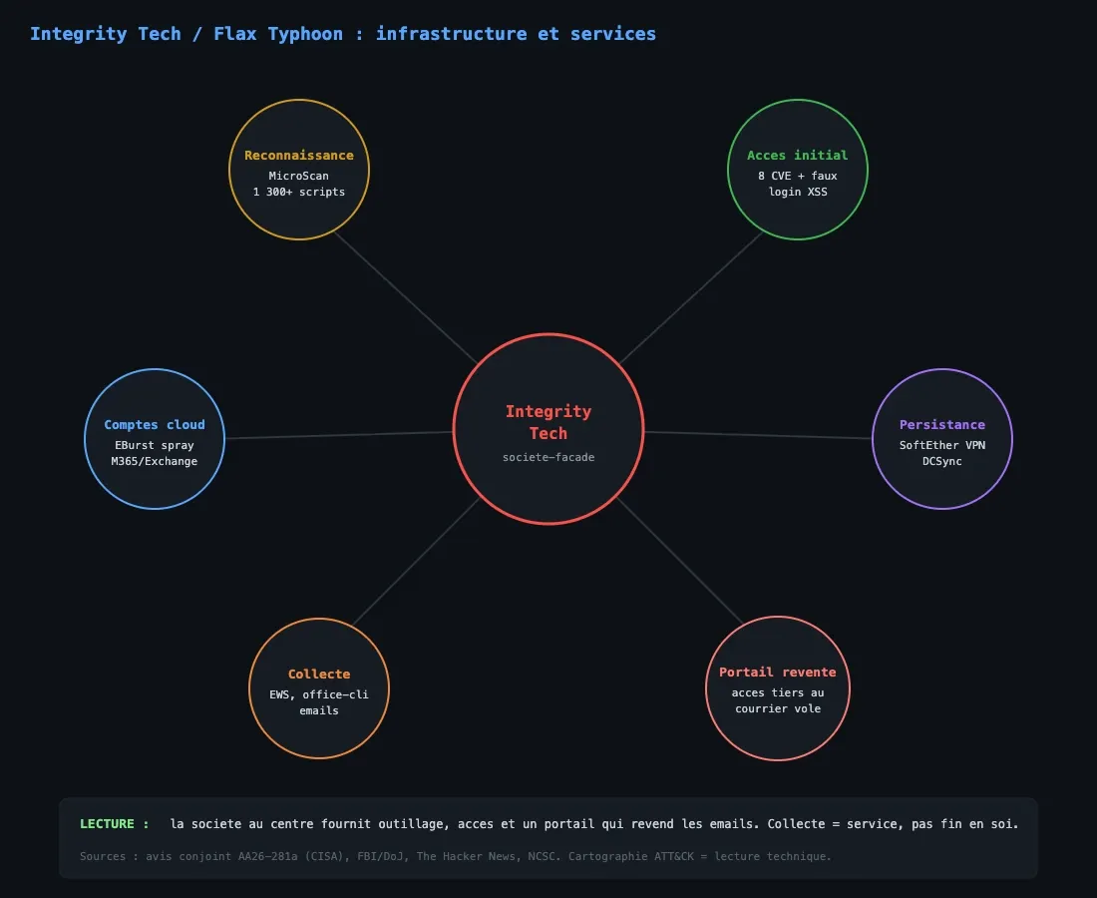Click the 'Sources : avis conjoint AA26-281a' line
Image resolution: width=1097 pixels, height=898 pixels.
click(456, 856)
